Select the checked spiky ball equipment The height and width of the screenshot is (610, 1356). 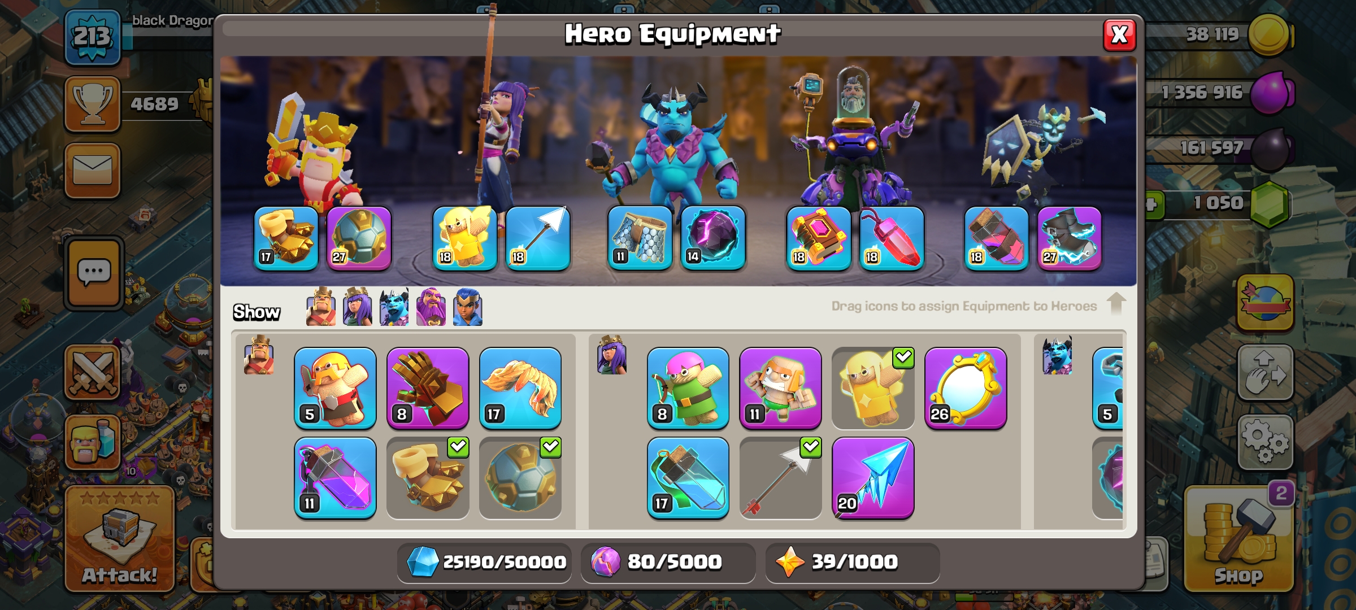point(520,478)
